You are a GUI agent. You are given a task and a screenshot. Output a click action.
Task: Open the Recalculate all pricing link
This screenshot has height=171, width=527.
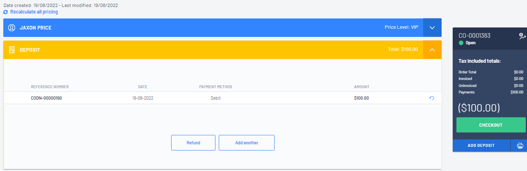[x=34, y=12]
